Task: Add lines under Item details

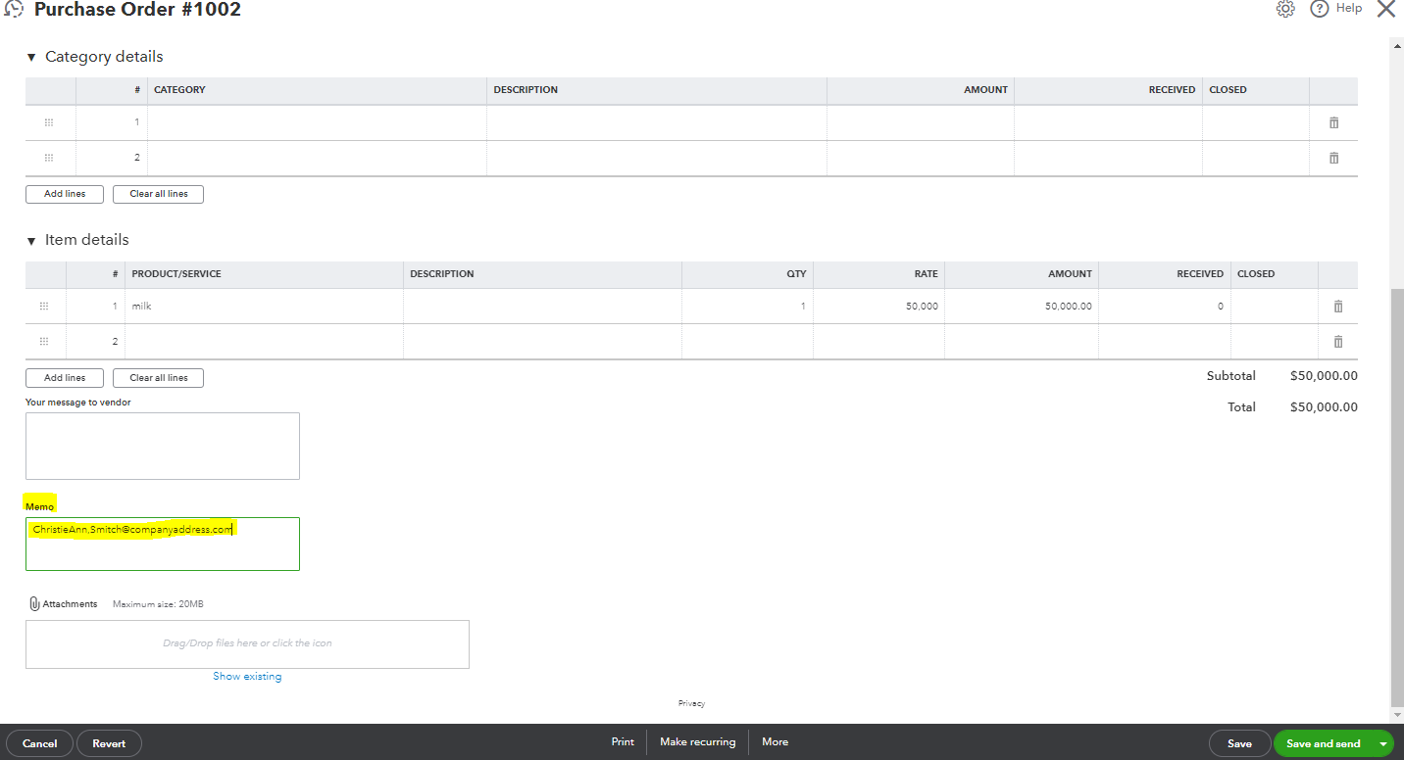Action: [x=65, y=378]
